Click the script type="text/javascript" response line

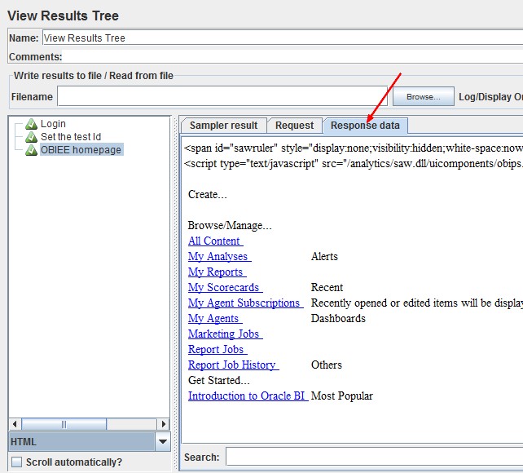[354, 164]
